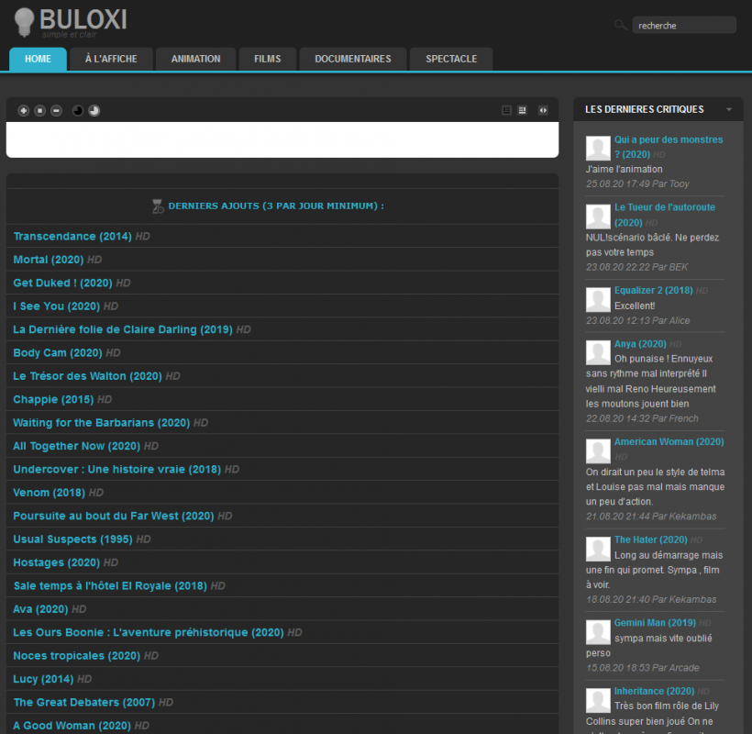Select the sidebar-right layout icon
Image resolution: width=752 pixels, height=734 pixels.
[523, 110]
